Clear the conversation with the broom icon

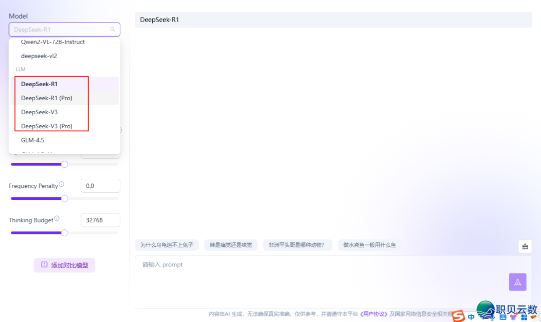coord(525,246)
